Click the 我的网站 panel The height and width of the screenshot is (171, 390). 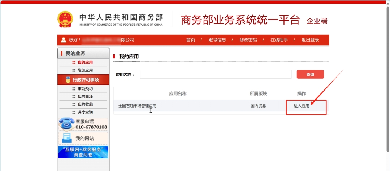coord(83,139)
